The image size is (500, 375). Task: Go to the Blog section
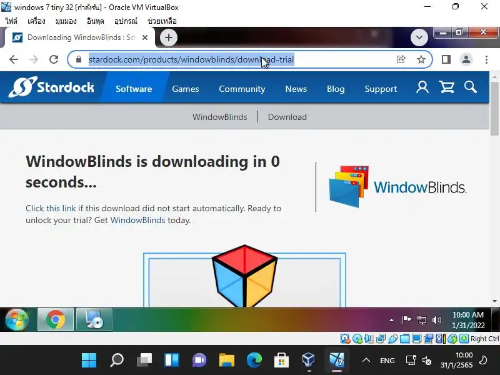pos(336,89)
